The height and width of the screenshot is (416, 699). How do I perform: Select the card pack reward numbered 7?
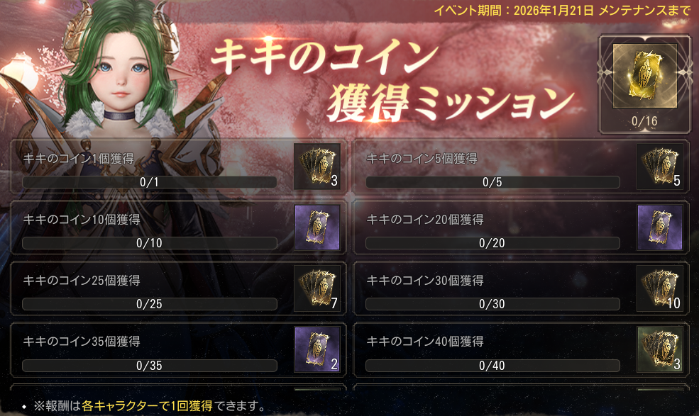[x=317, y=288]
